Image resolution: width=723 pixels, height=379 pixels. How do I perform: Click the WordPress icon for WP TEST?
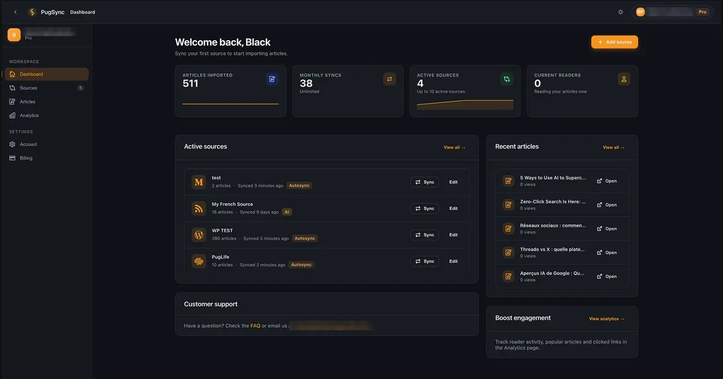(x=199, y=235)
